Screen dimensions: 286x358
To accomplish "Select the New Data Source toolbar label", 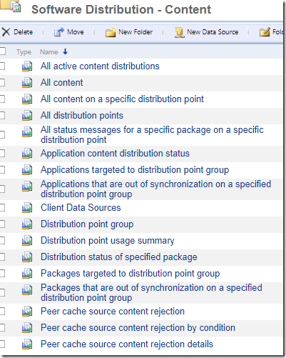I will click(213, 32).
